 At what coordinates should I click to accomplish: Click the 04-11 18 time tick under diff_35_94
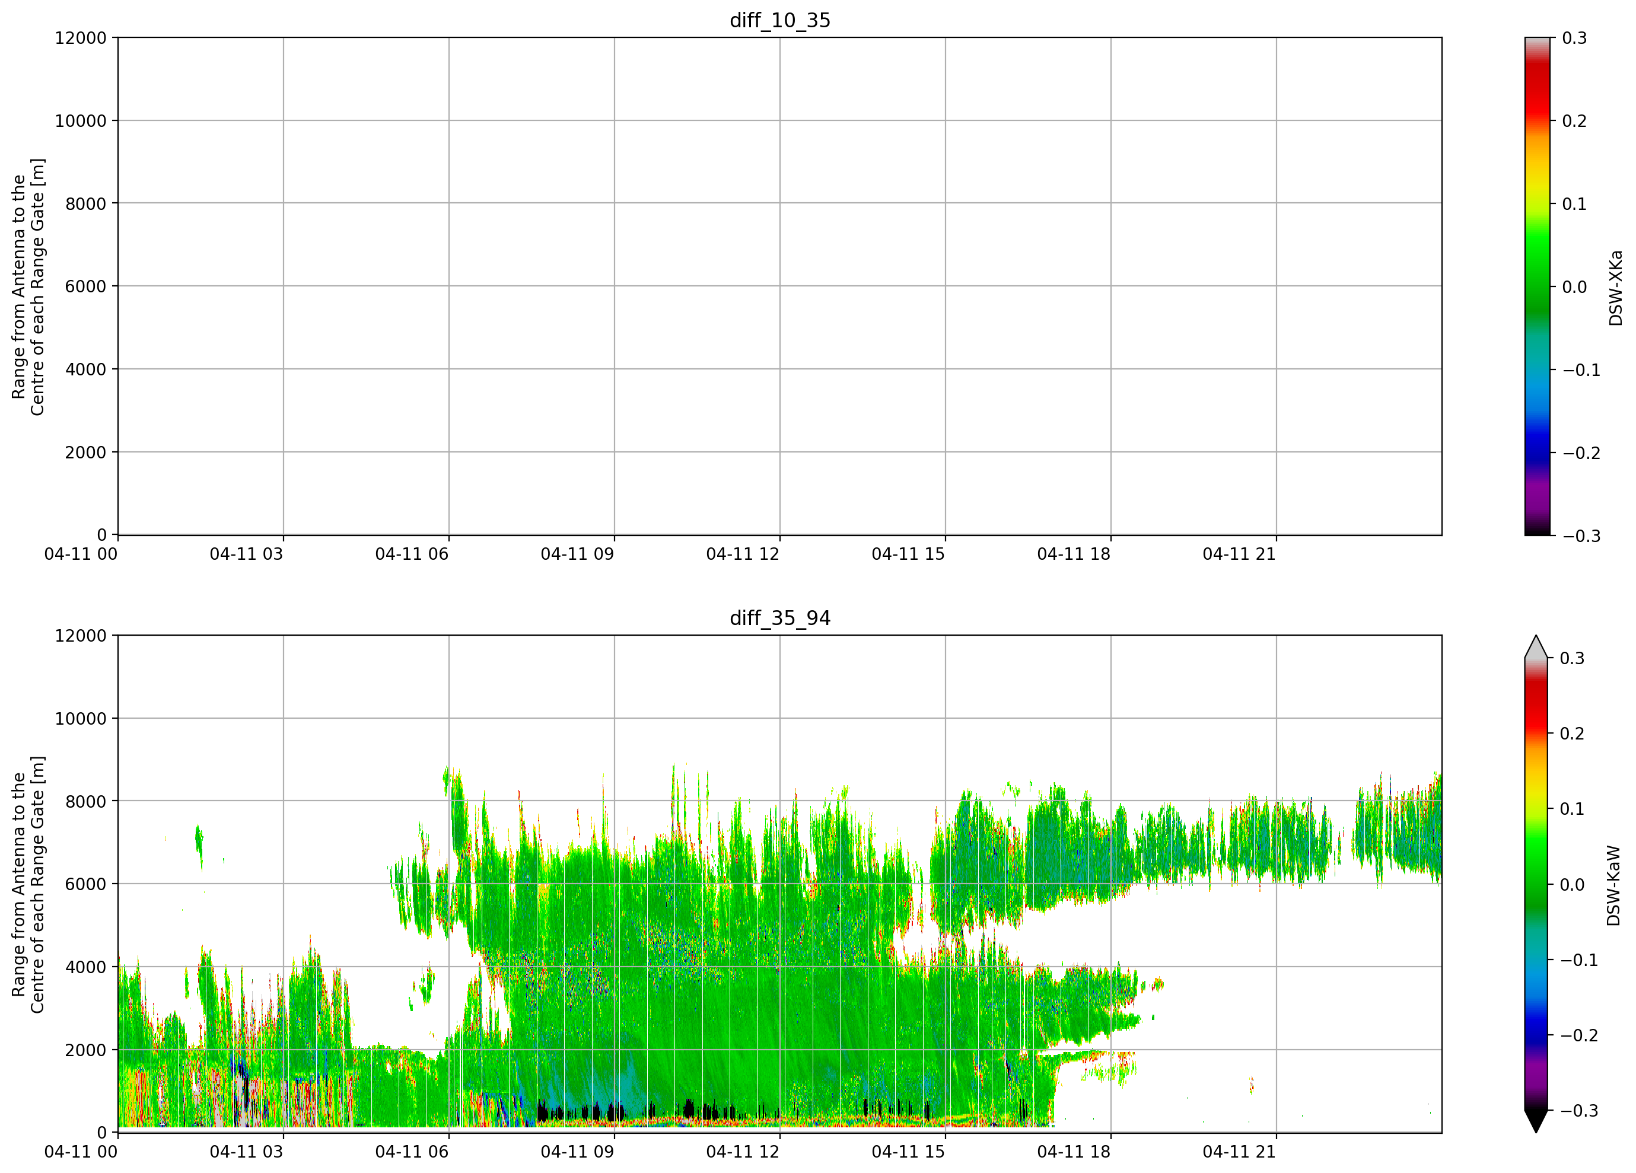(1074, 1152)
